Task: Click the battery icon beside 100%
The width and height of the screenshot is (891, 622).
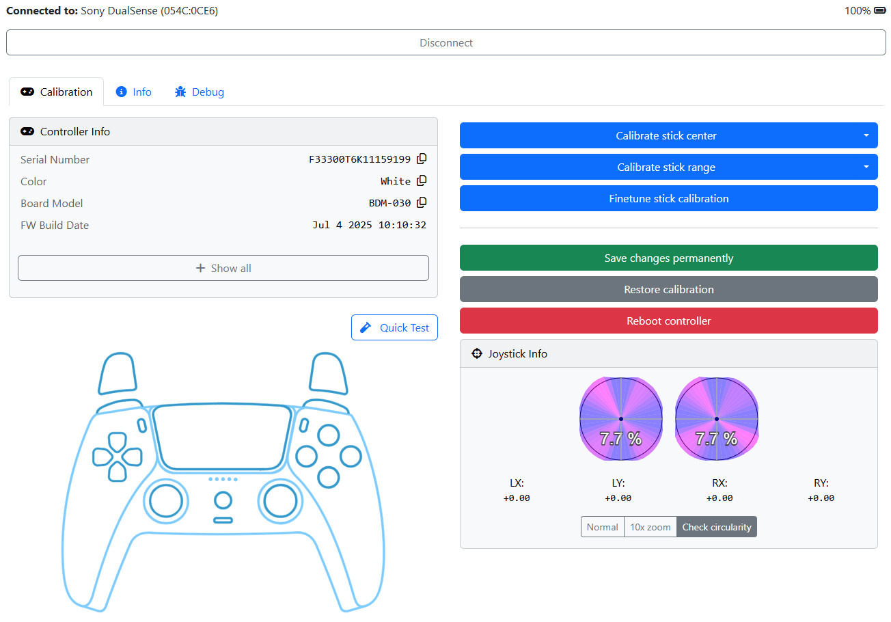Action: click(880, 10)
